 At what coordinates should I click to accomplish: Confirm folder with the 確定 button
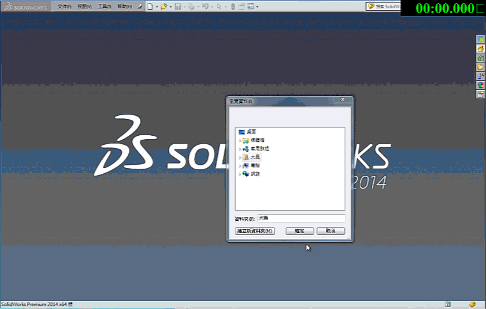tap(300, 231)
